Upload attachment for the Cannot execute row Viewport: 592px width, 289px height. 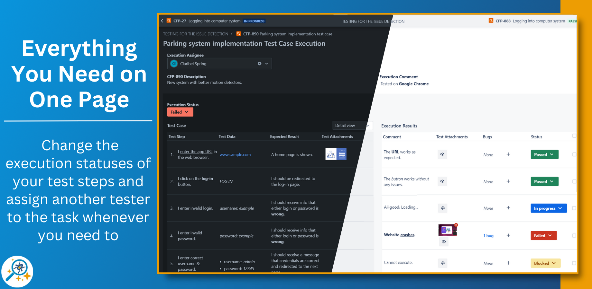(x=442, y=263)
